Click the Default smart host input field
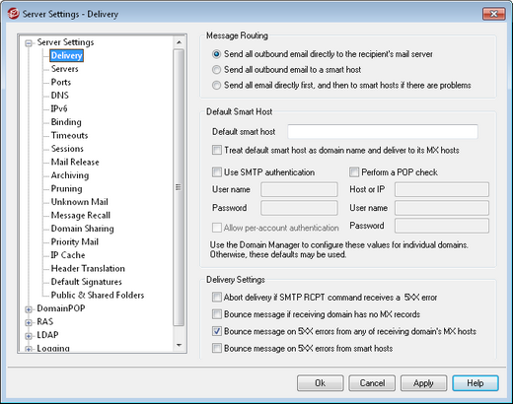 click(x=383, y=132)
